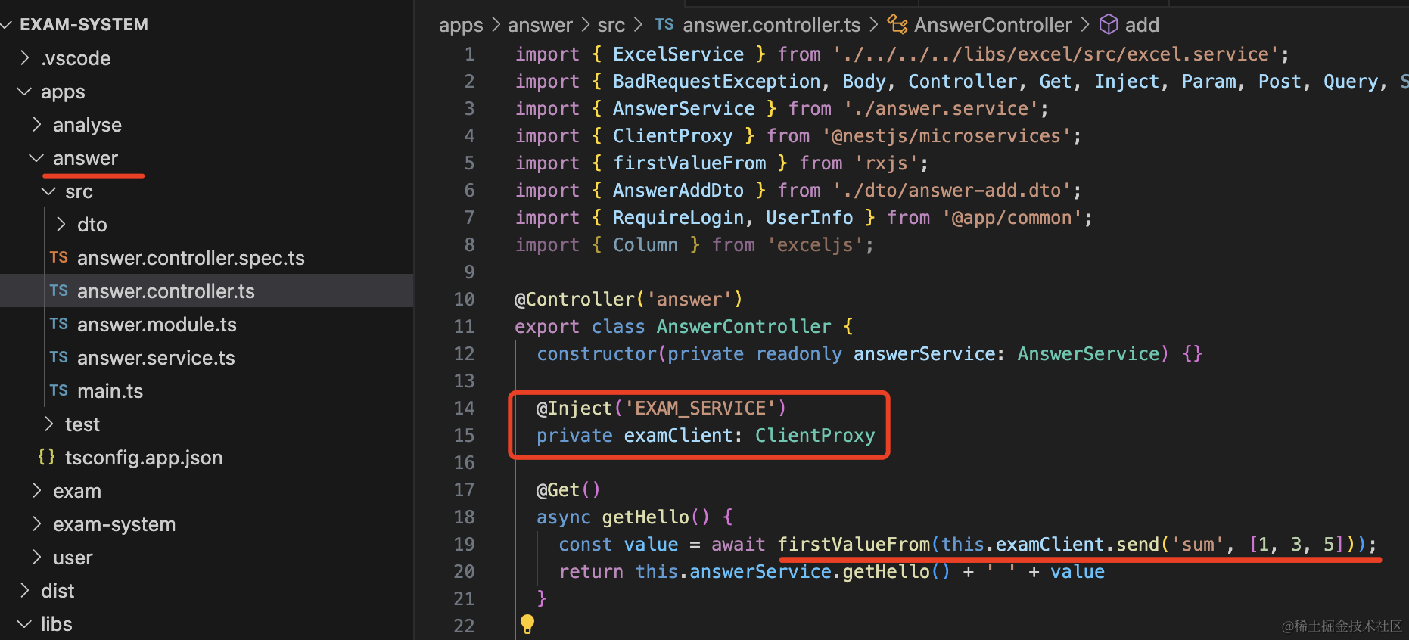The image size is (1409, 640).
Task: Click TS icon in breadcrumb path
Action: [x=664, y=25]
